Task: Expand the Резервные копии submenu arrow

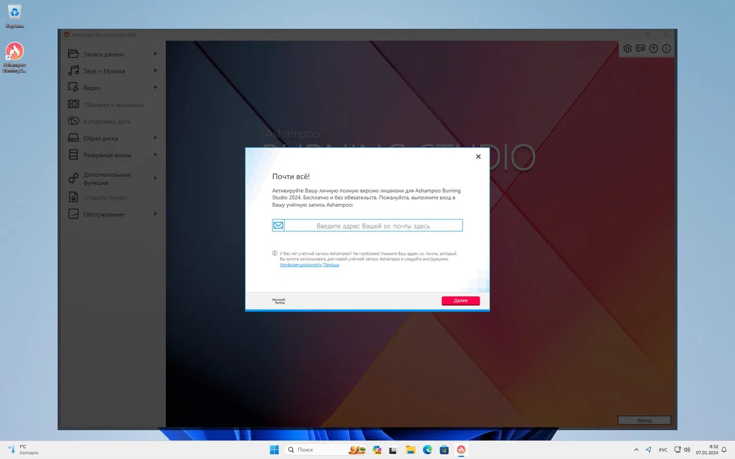Action: coord(155,155)
